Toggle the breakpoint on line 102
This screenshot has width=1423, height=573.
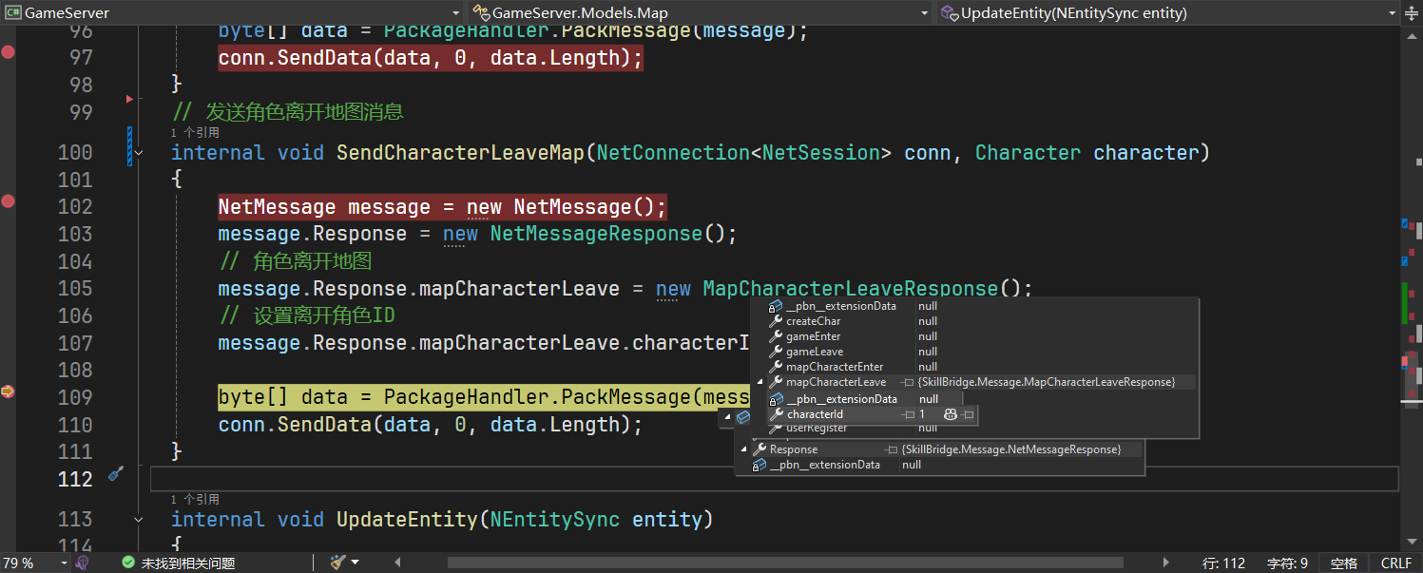coord(9,201)
